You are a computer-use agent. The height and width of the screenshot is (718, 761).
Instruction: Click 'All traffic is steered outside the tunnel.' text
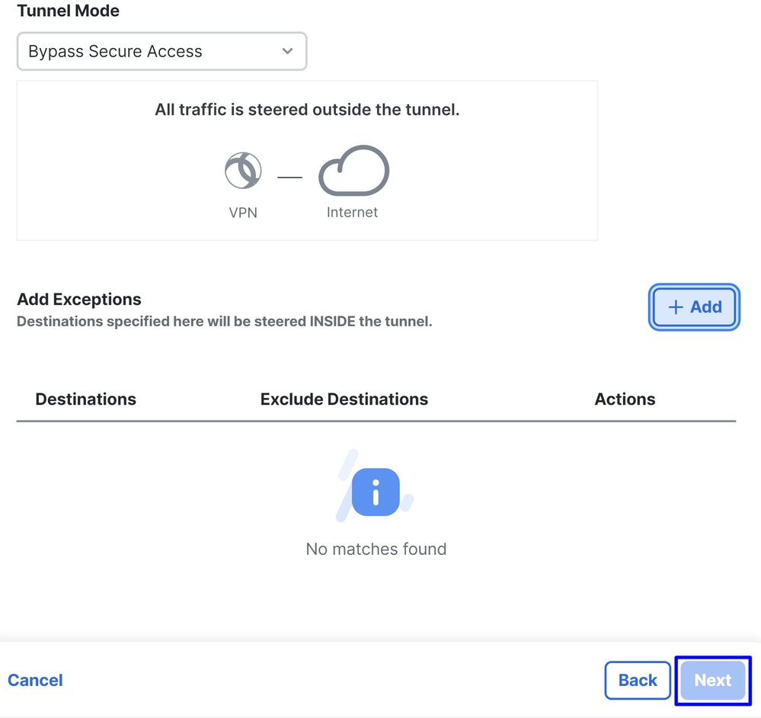pyautogui.click(x=307, y=110)
